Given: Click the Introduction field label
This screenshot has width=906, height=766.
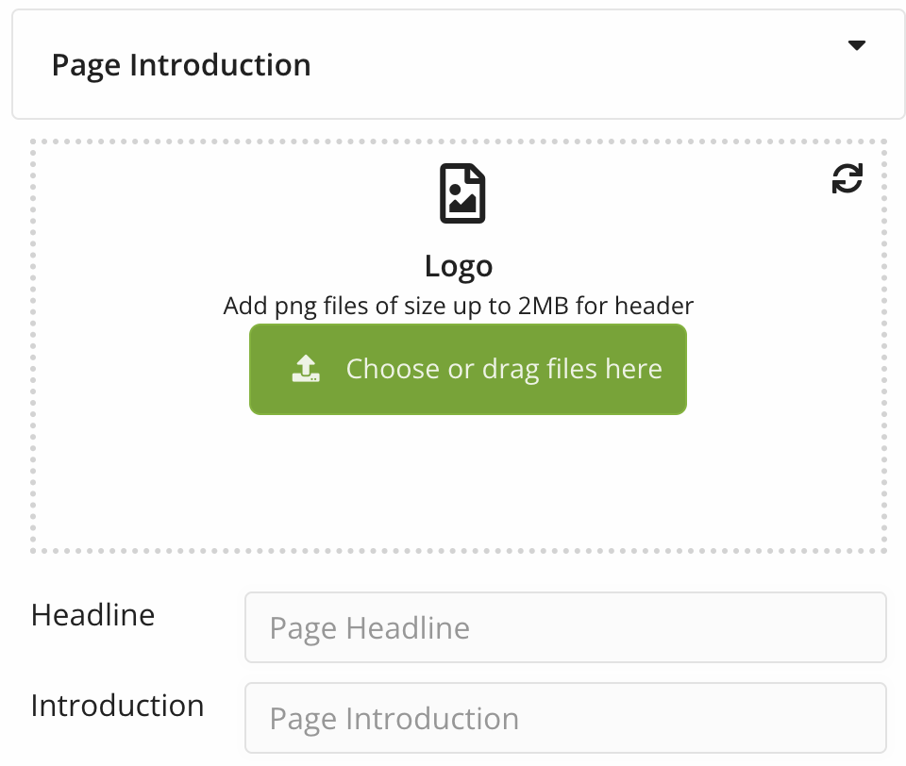Looking at the screenshot, I should pyautogui.click(x=117, y=706).
